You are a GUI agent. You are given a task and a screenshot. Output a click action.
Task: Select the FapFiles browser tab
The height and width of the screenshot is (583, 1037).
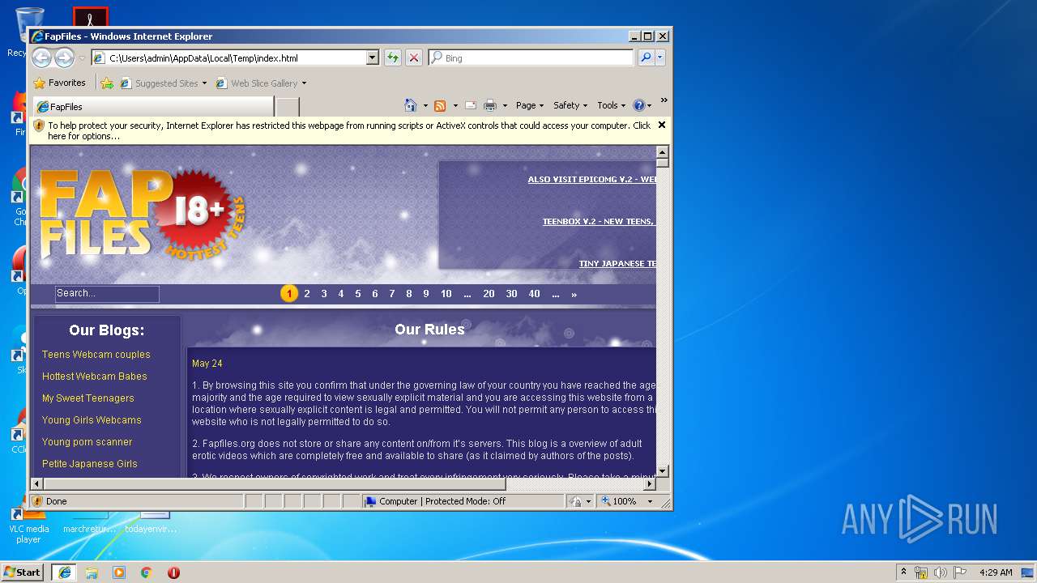(153, 107)
